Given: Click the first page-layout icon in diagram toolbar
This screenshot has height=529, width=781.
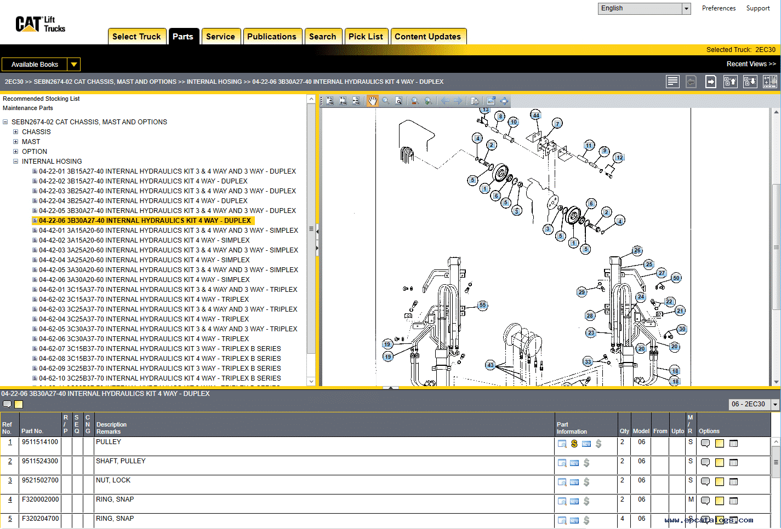Looking at the screenshot, I should (x=330, y=101).
